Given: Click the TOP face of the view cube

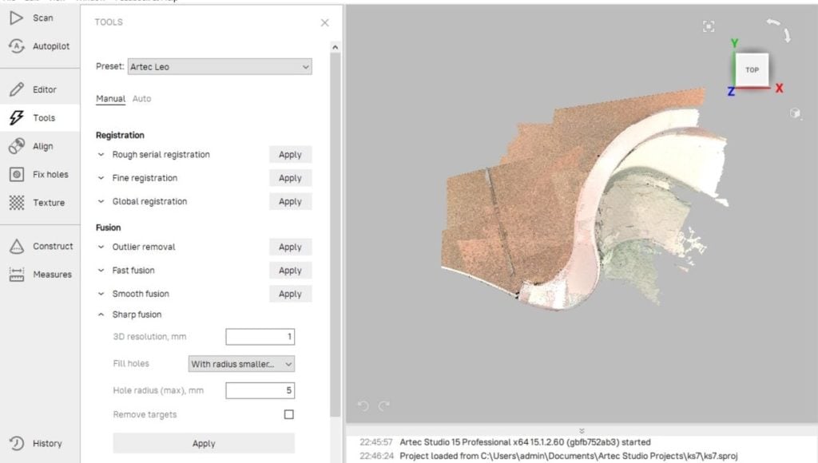Looking at the screenshot, I should 752,70.
